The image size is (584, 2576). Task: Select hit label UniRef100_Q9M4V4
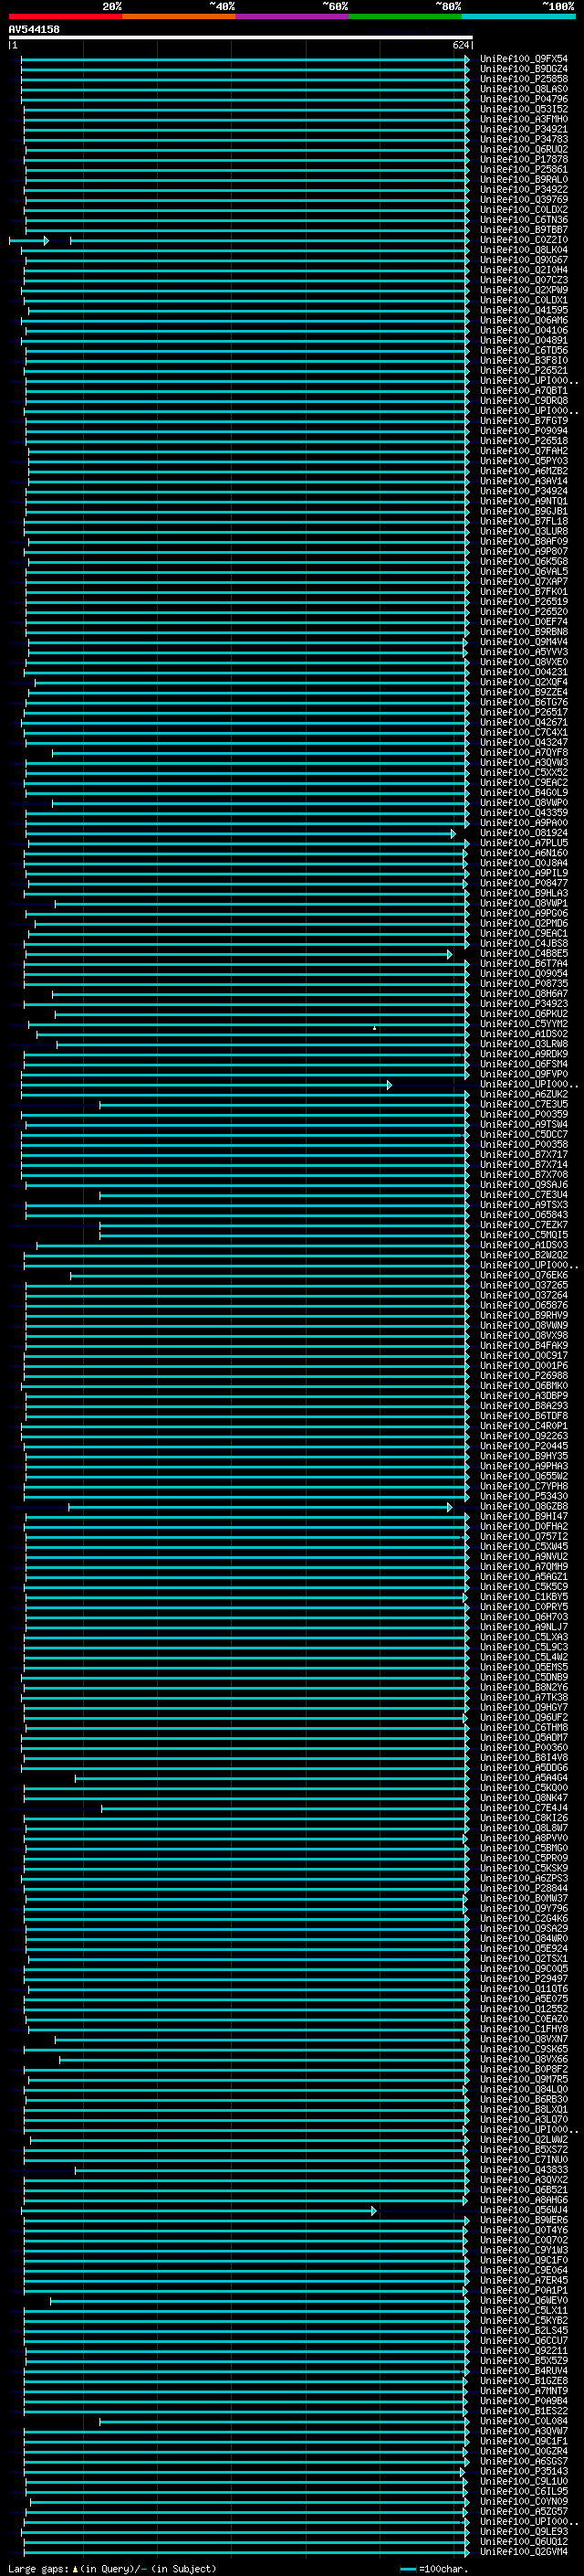click(523, 642)
